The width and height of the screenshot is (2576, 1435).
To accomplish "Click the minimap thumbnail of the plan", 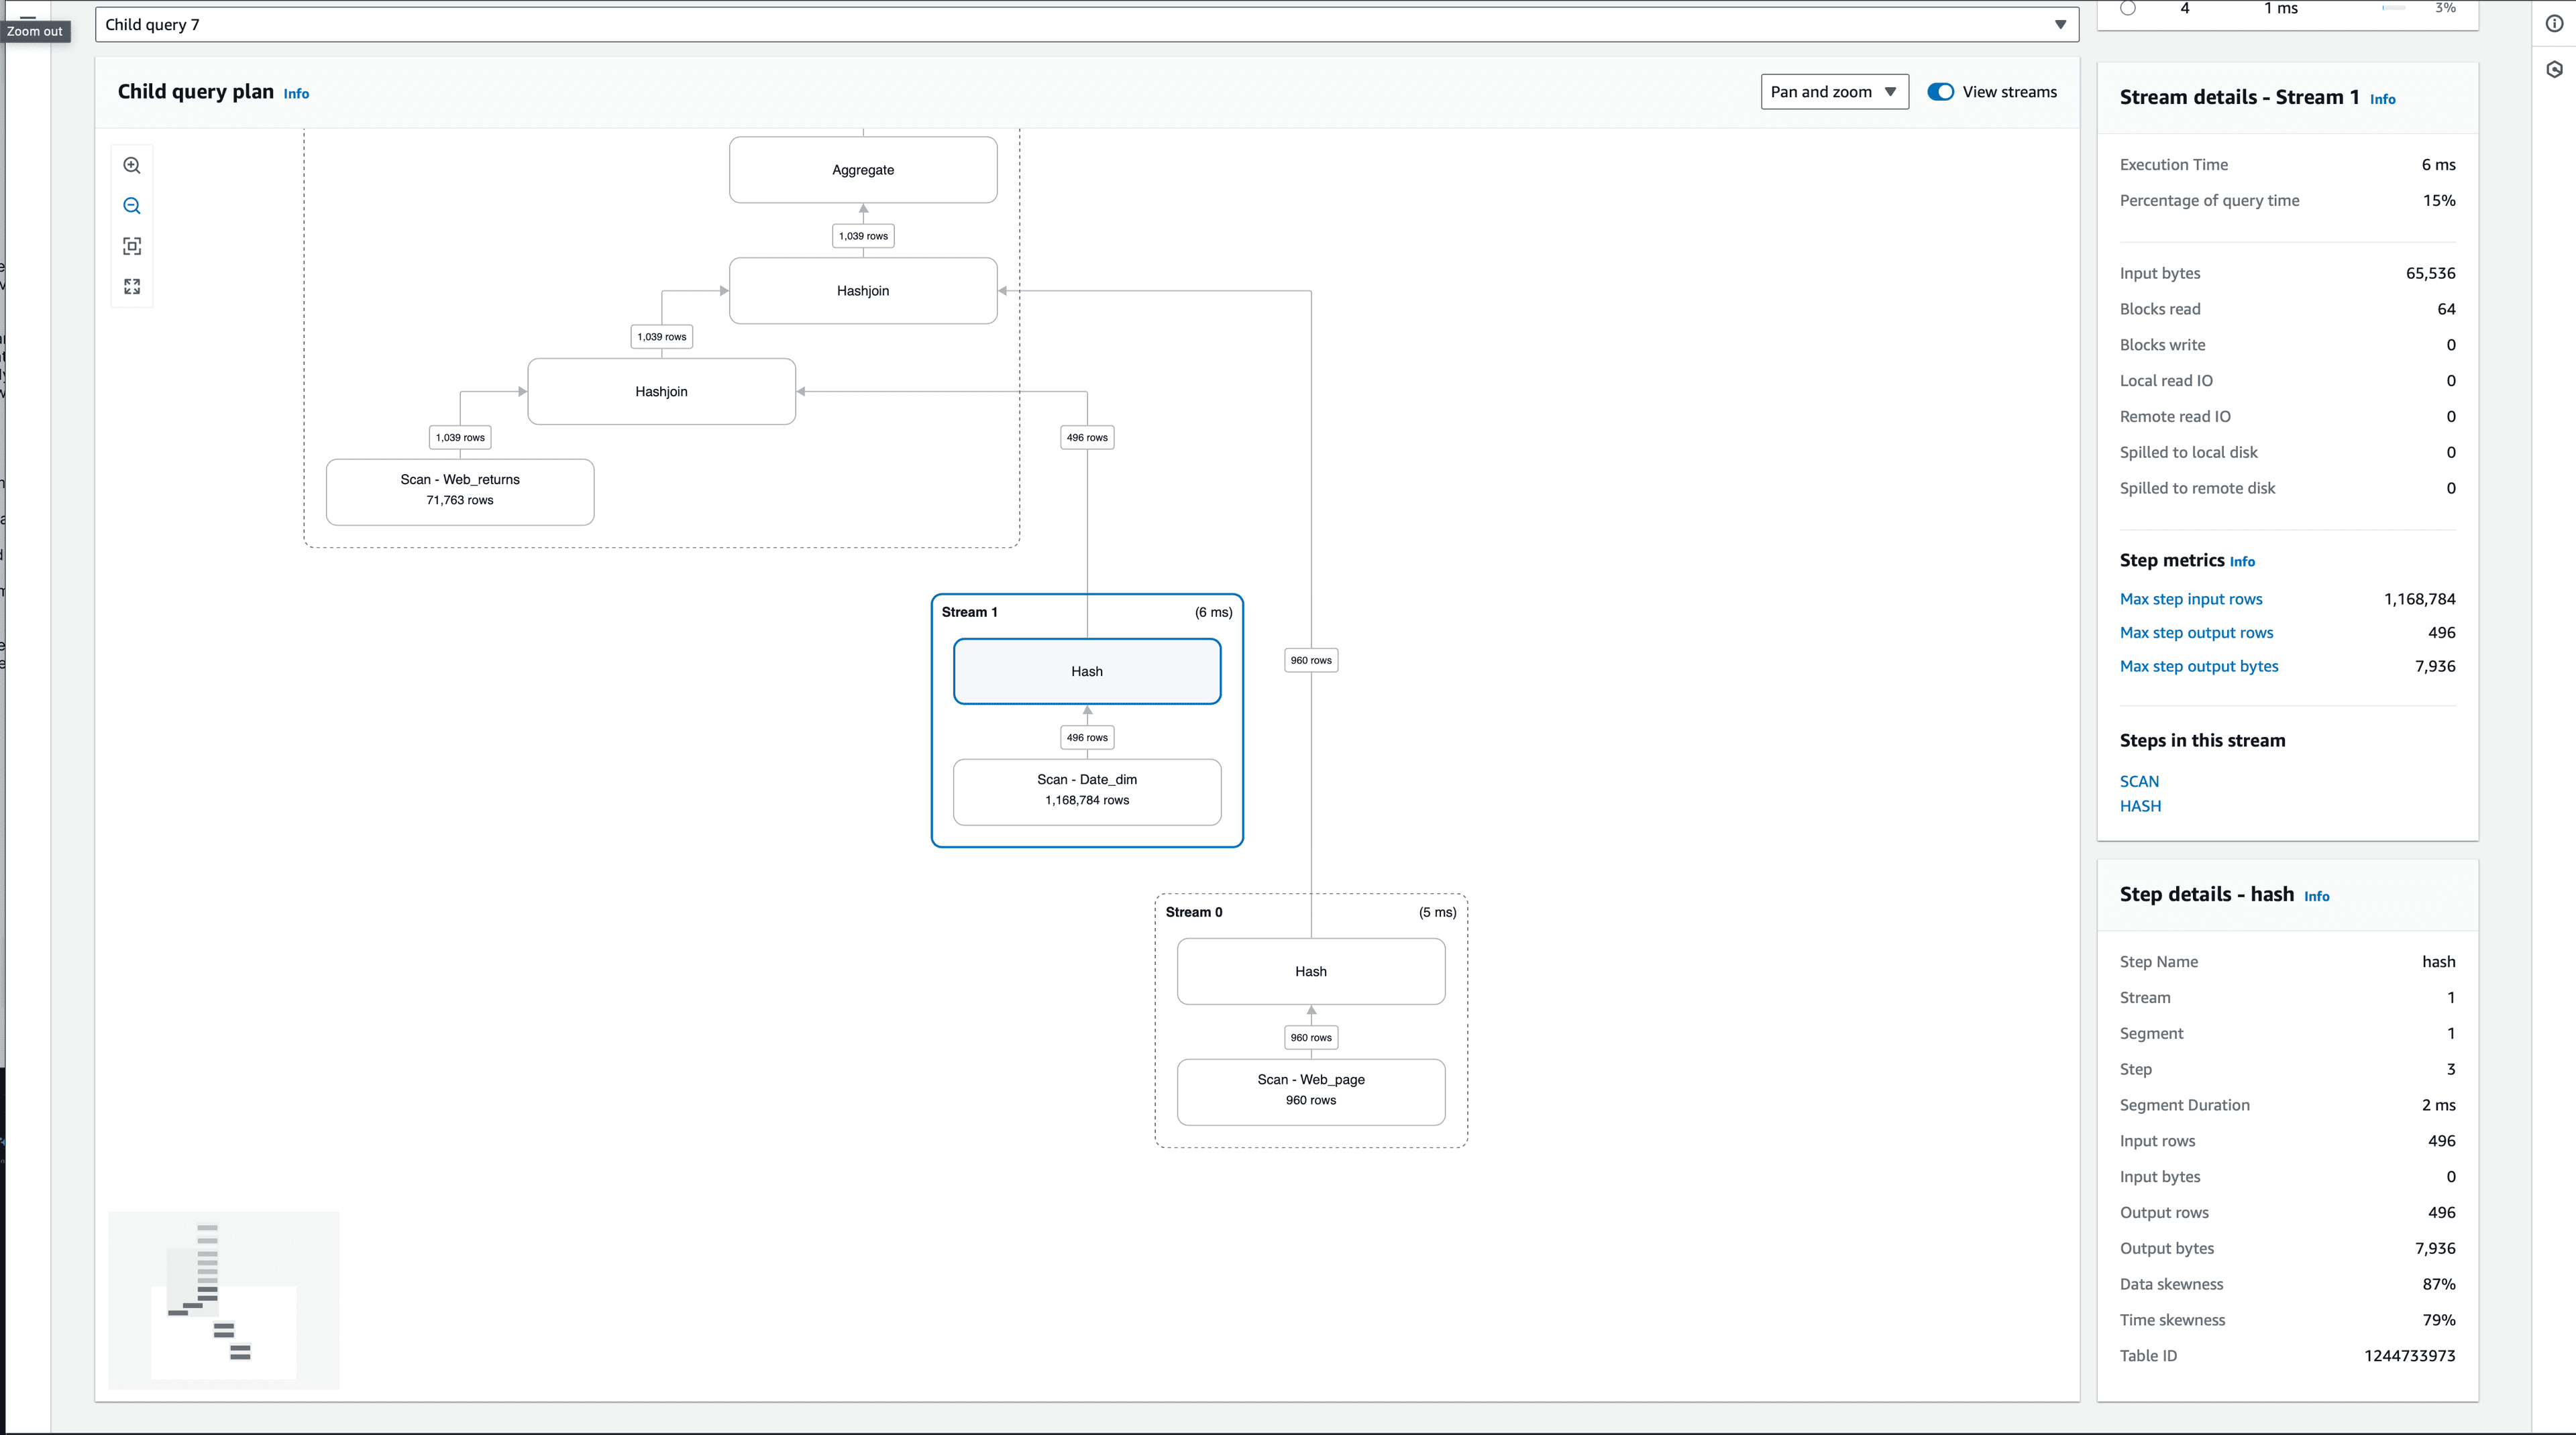I will tap(222, 1299).
